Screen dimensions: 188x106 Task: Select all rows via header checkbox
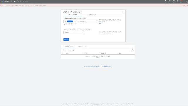[x=63, y=53]
